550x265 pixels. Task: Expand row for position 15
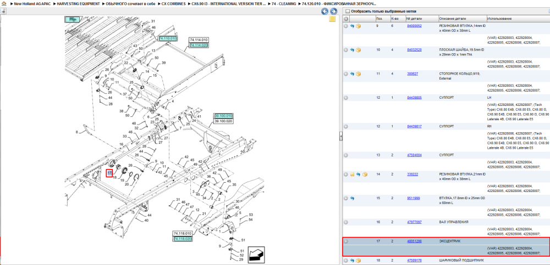[346, 198]
